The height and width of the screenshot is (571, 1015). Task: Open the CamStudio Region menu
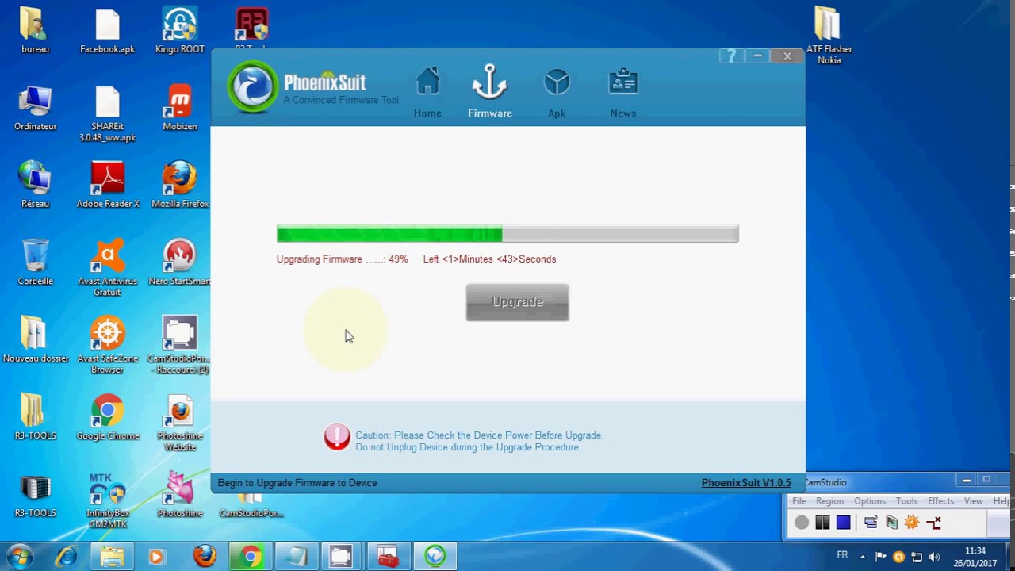click(829, 501)
